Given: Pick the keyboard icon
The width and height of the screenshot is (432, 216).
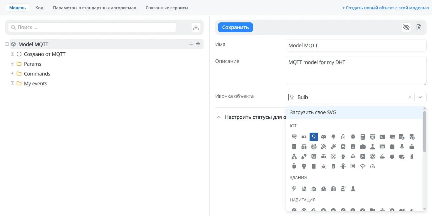Looking at the screenshot, I should click(382, 147).
